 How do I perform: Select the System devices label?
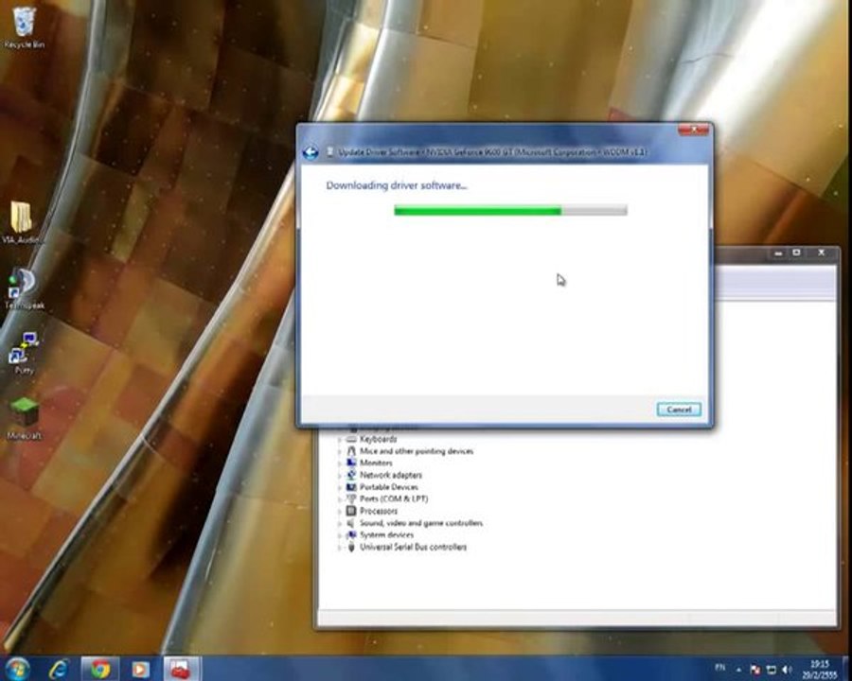[x=386, y=535]
